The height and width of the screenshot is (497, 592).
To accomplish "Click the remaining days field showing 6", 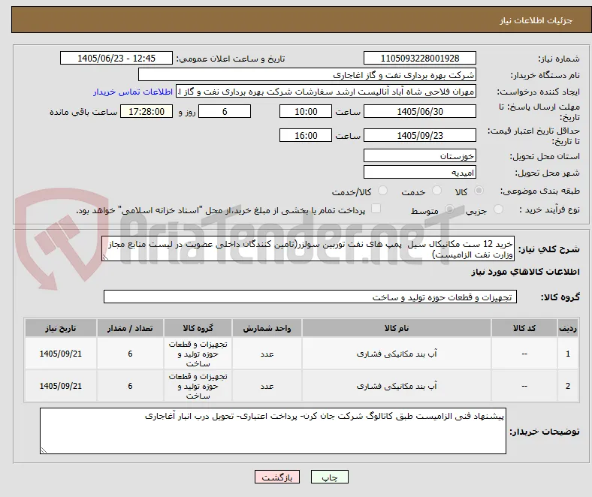I will click(x=225, y=111).
